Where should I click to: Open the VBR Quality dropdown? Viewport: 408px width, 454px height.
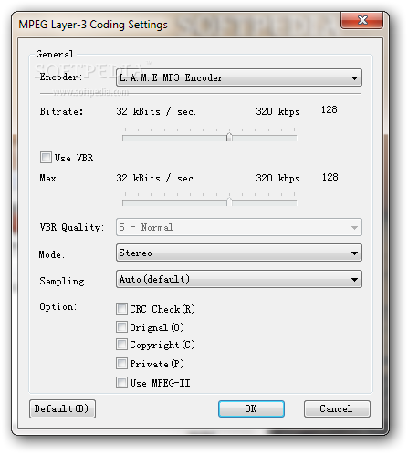[239, 227]
